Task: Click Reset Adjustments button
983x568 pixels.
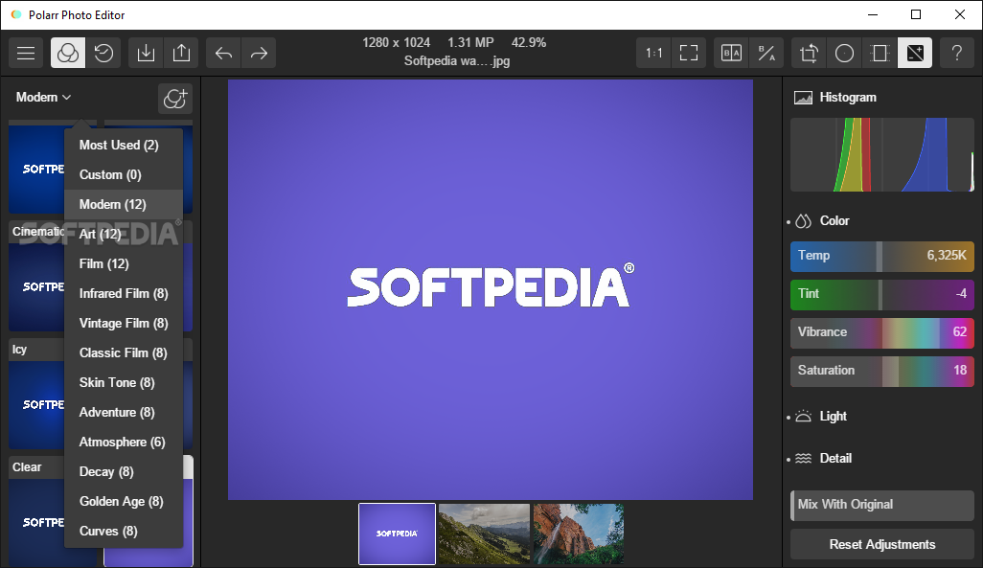Action: 882,544
